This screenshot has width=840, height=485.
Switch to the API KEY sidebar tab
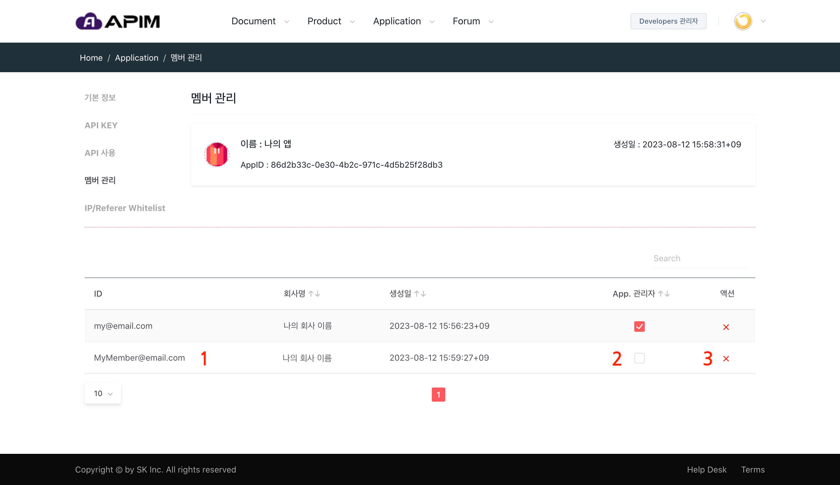coord(101,125)
